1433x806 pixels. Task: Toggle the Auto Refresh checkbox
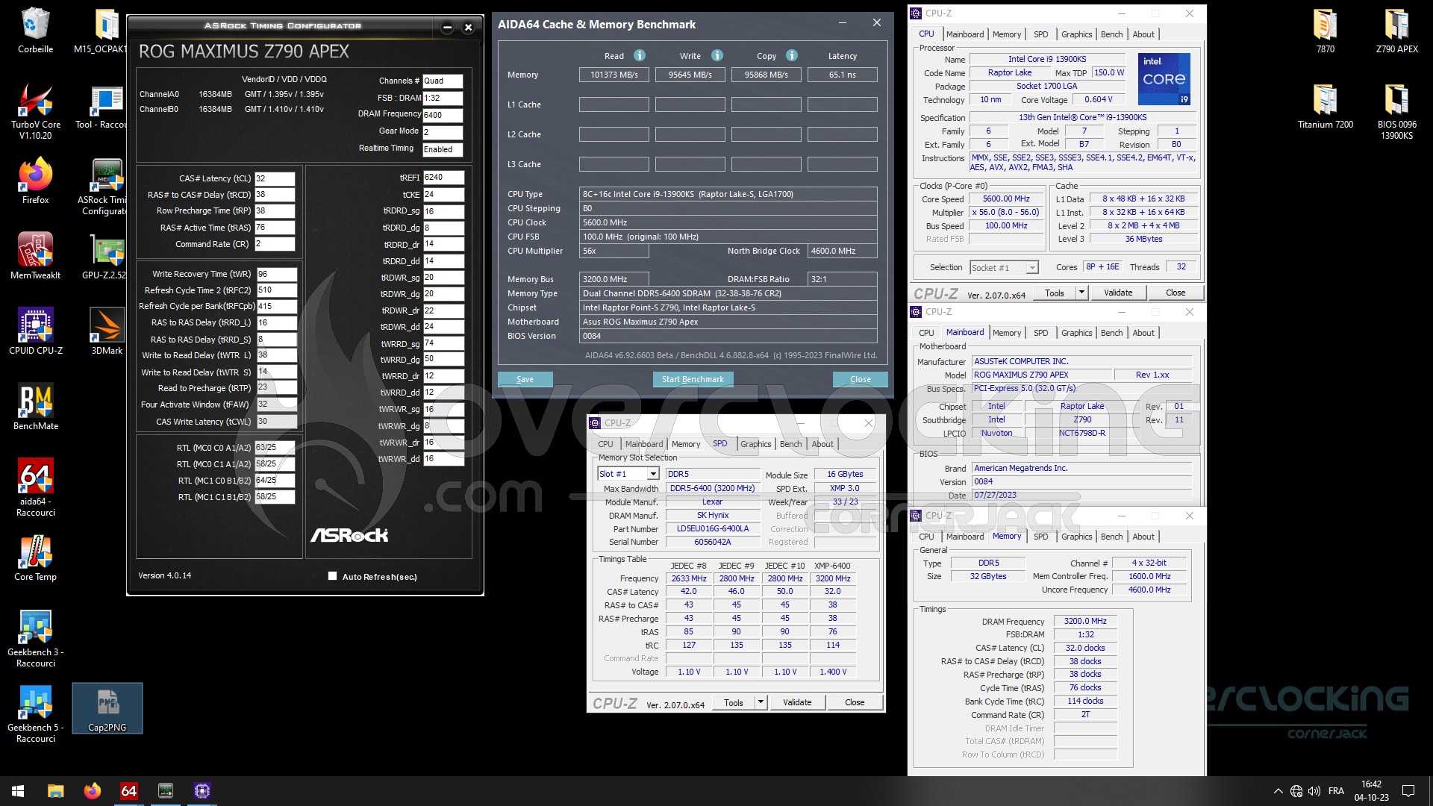332,576
